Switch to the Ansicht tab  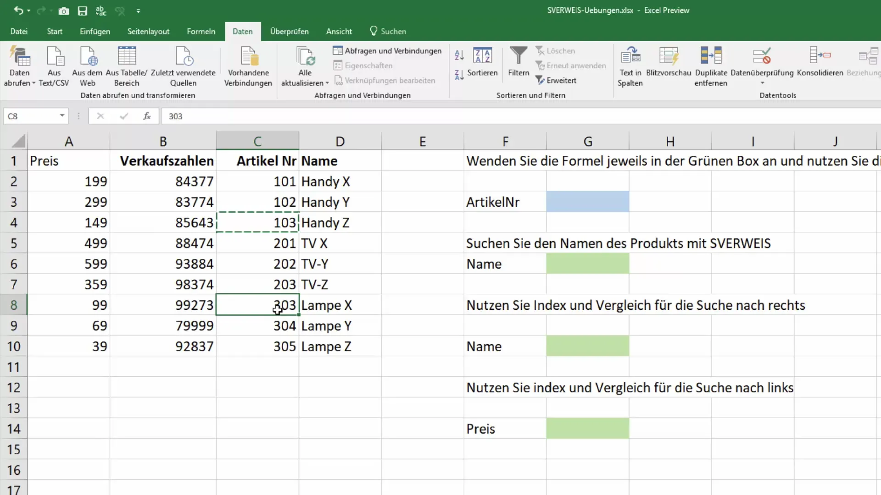[x=339, y=31]
